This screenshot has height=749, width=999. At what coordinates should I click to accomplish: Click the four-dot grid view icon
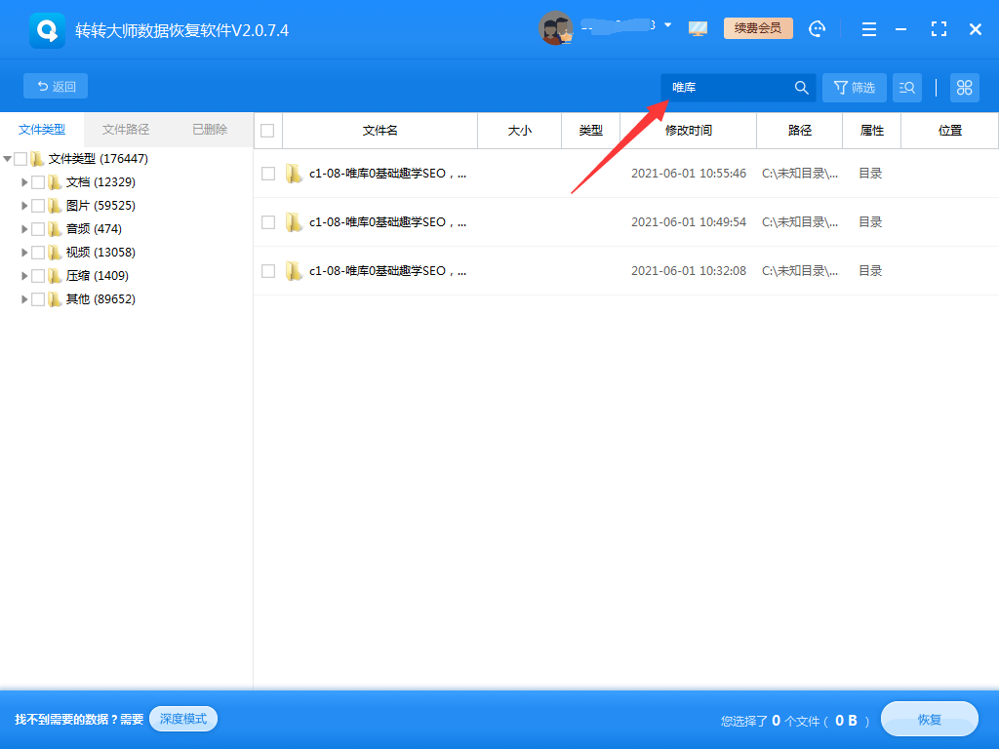coord(964,88)
